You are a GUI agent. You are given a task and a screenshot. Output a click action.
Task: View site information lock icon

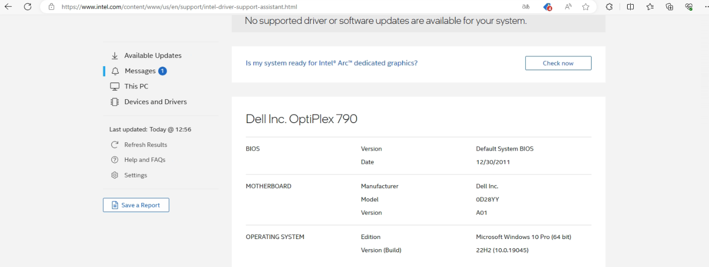[51, 7]
